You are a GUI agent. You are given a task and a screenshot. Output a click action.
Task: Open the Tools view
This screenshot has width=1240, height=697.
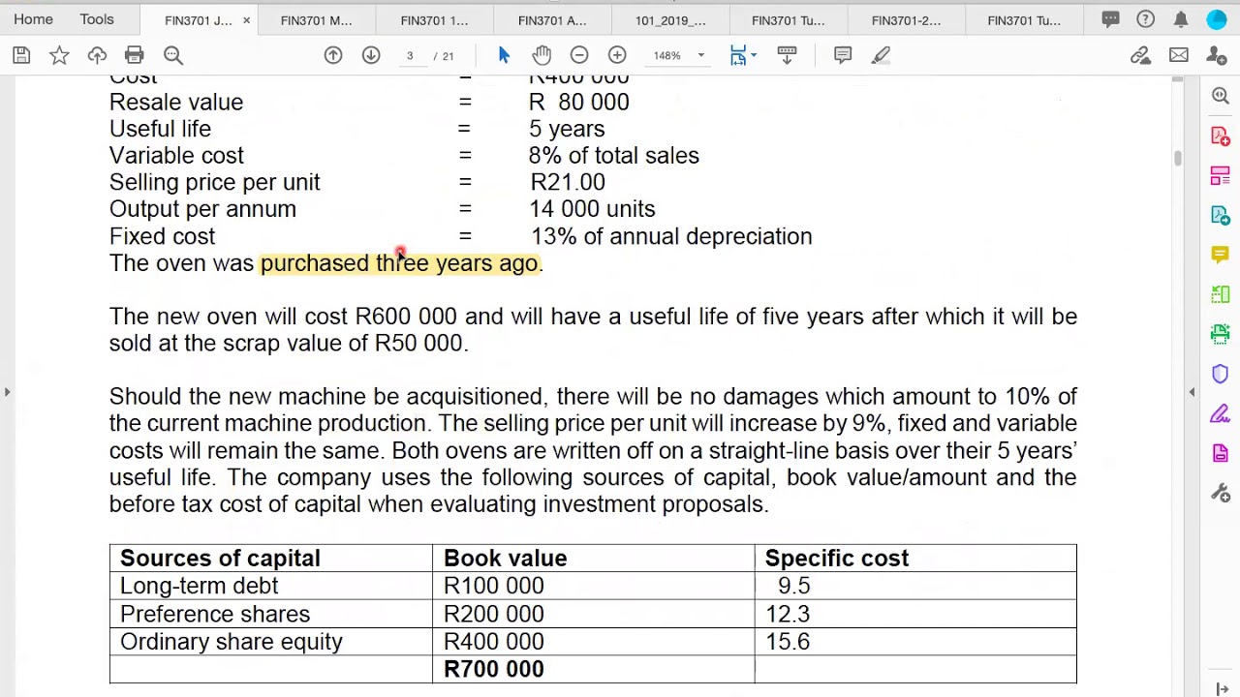click(x=97, y=19)
